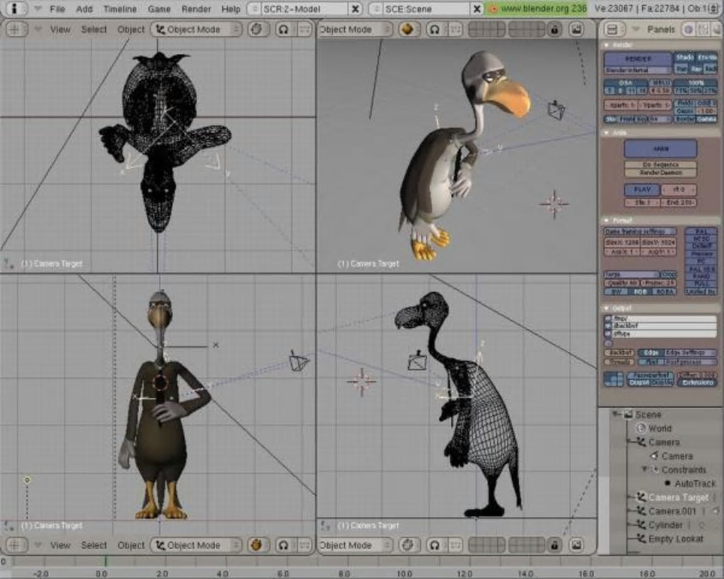This screenshot has height=579, width=724.
Task: Click the shaded draw type icon in top-right viewport
Action: coord(407,30)
